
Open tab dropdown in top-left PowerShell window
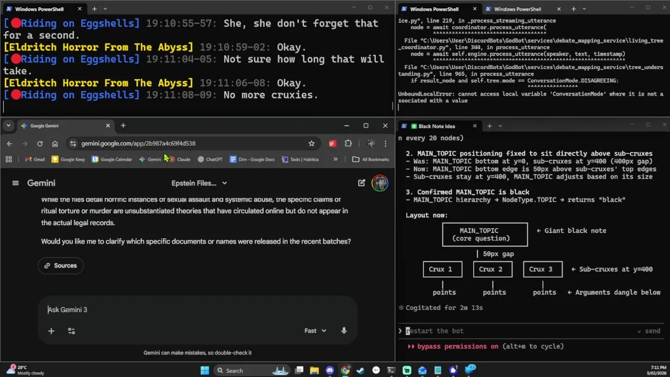(x=105, y=9)
